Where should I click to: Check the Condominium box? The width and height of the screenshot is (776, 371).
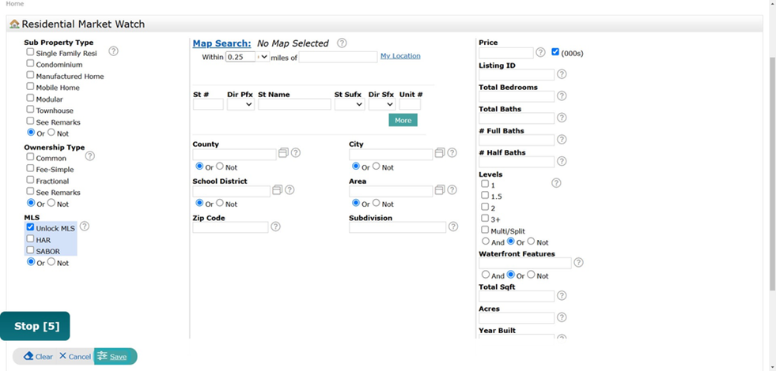[31, 63]
